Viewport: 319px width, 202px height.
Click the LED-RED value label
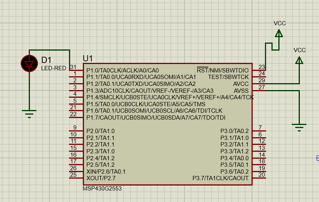click(x=54, y=68)
